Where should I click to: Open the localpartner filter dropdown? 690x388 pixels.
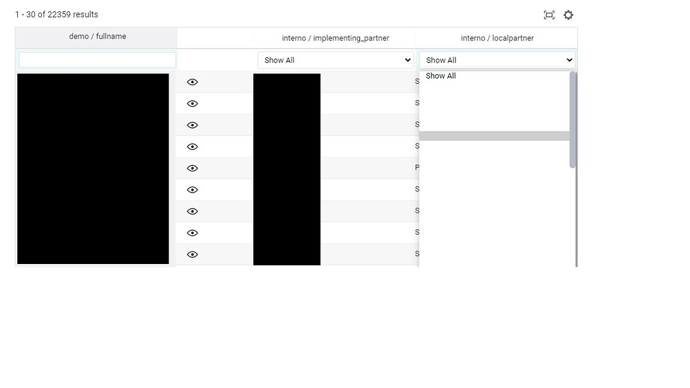pyautogui.click(x=497, y=59)
